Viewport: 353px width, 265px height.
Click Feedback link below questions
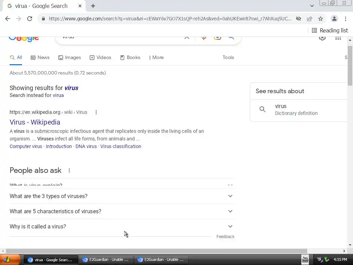225,237
